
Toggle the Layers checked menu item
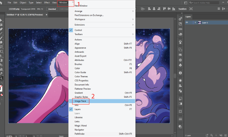tap(102, 109)
